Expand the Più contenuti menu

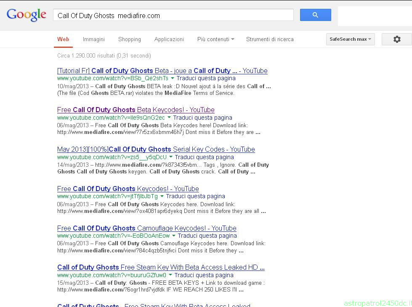click(216, 39)
